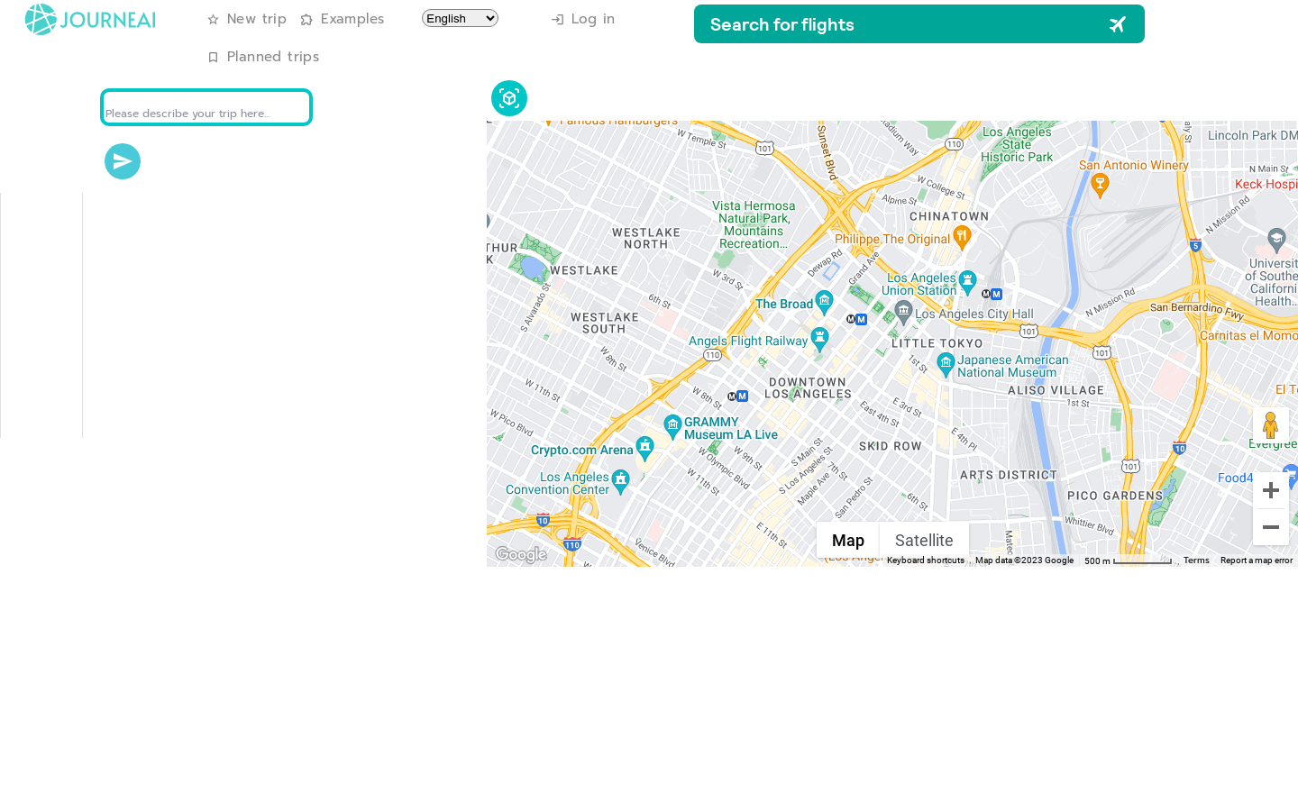Screen dimensions: 1298x811
Task: Click GRAMMY Museum LA Live marker
Action: point(672,425)
